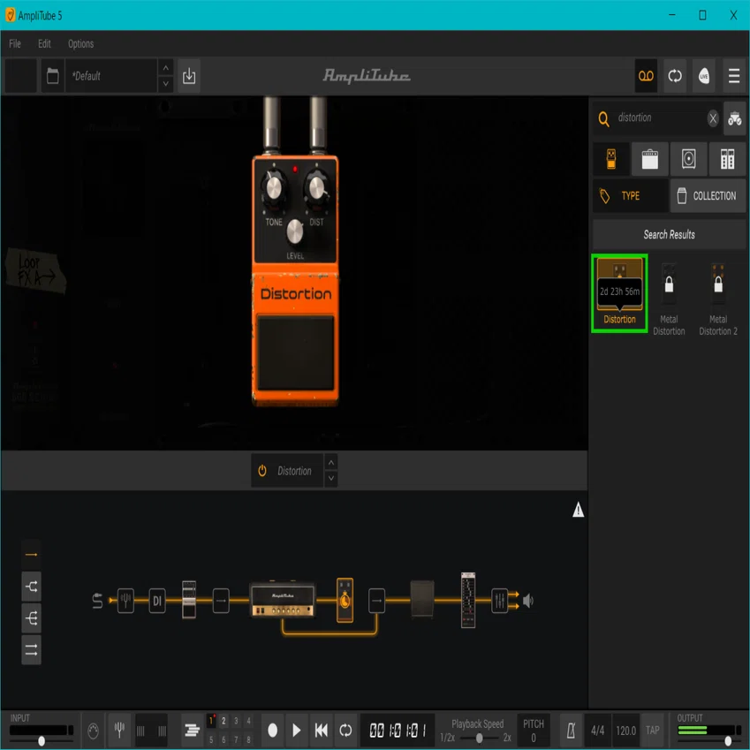Switch to the TYPE tab
This screenshot has width=750, height=750.
tap(631, 195)
